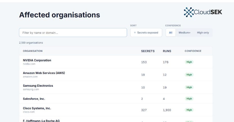The width and height of the screenshot is (234, 122).
Task: Click the Filter by name or domain field
Action: coord(73,32)
